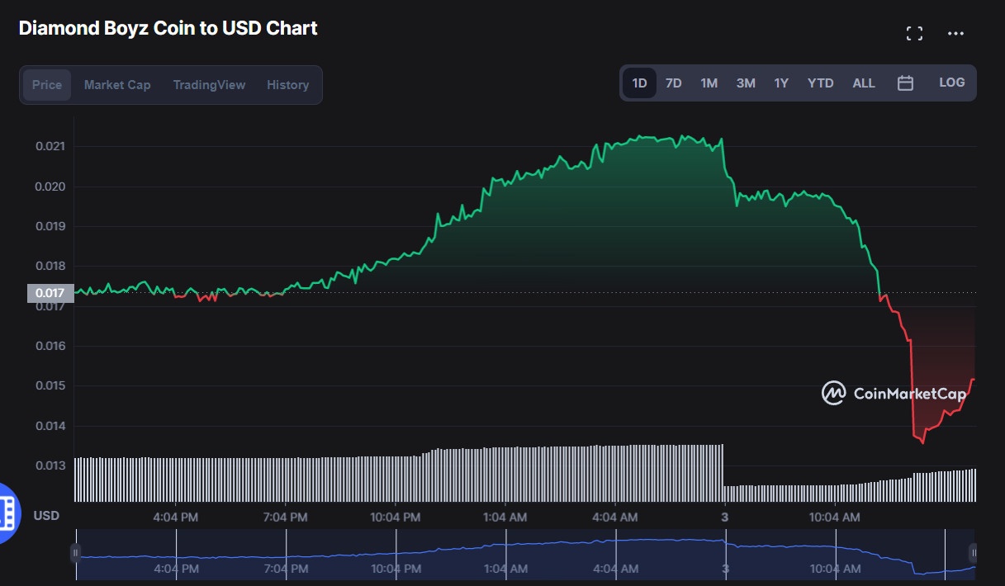The height and width of the screenshot is (586, 1005).
Task: Enter fullscreen chart mode icon
Action: [x=914, y=34]
